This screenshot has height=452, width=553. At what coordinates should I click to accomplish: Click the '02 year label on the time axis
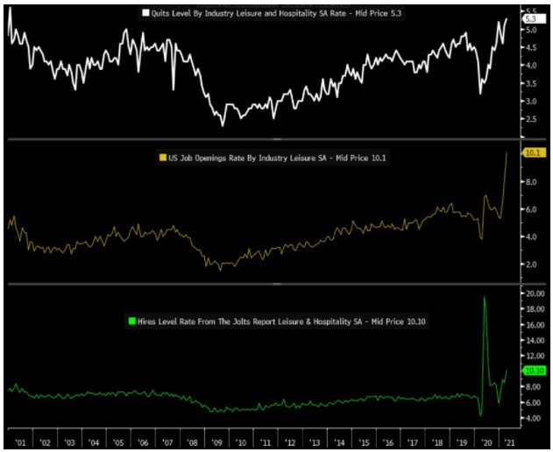click(45, 442)
